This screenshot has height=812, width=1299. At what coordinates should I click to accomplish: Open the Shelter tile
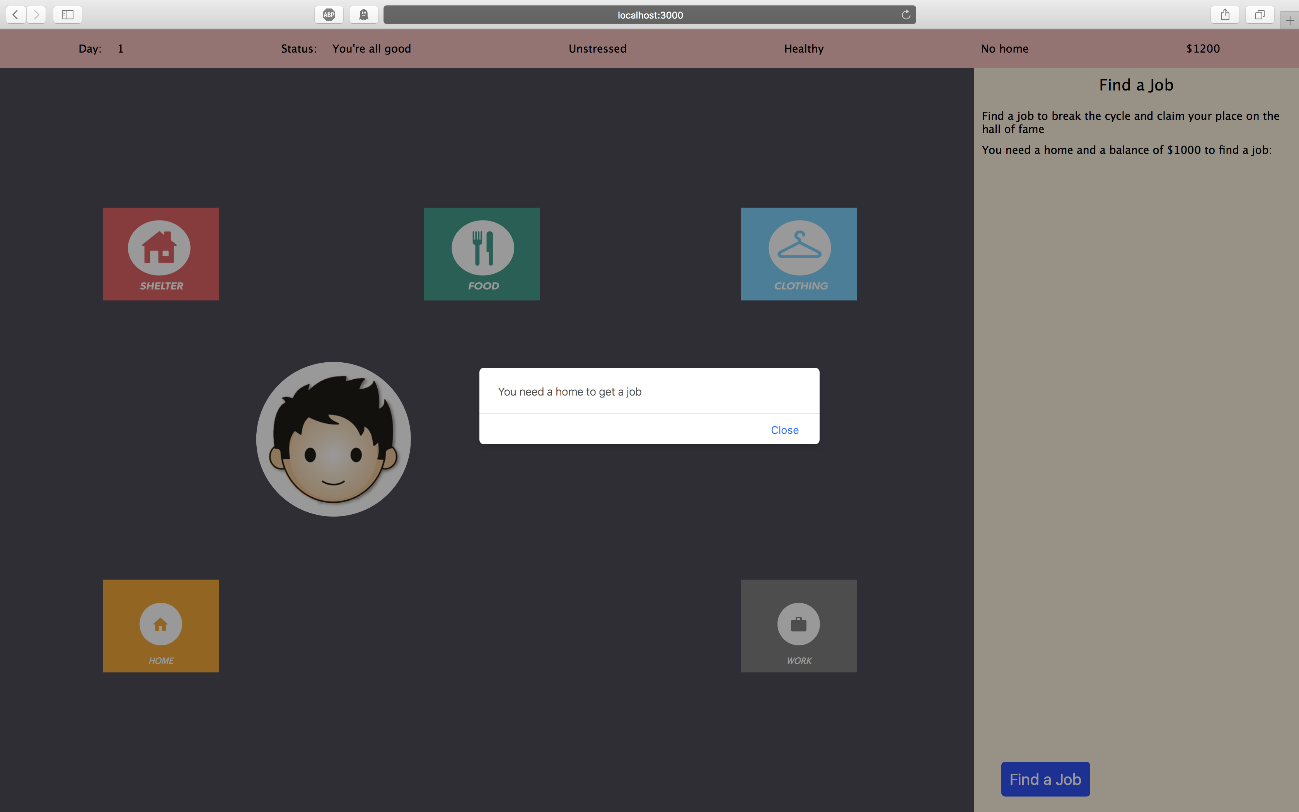(x=160, y=254)
